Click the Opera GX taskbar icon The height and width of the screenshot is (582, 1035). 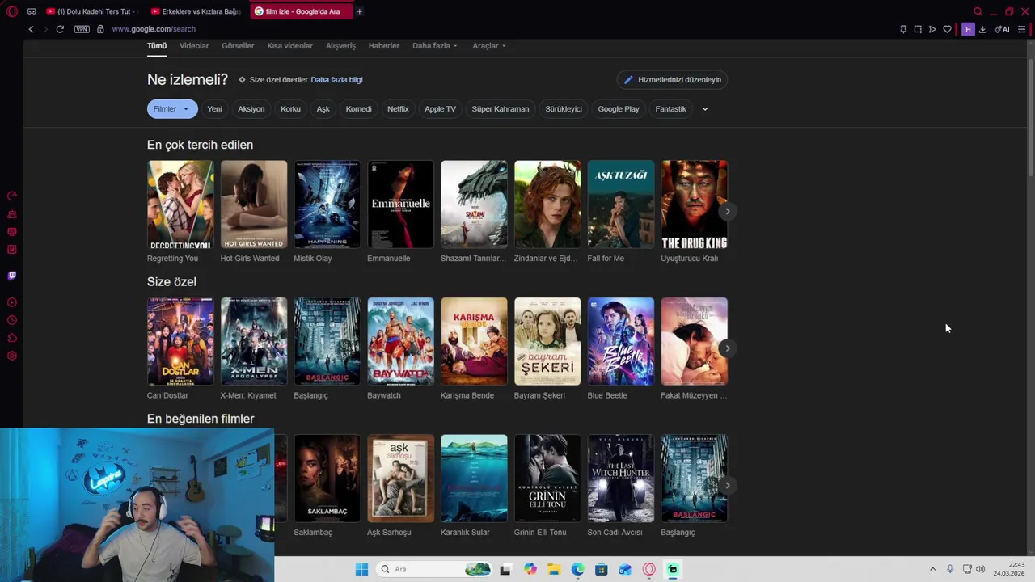click(x=648, y=569)
